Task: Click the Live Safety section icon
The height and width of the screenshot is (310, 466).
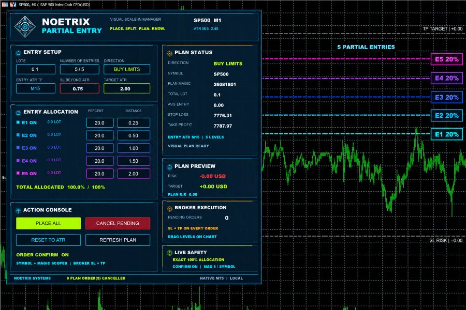Action: pyautogui.click(x=169, y=253)
